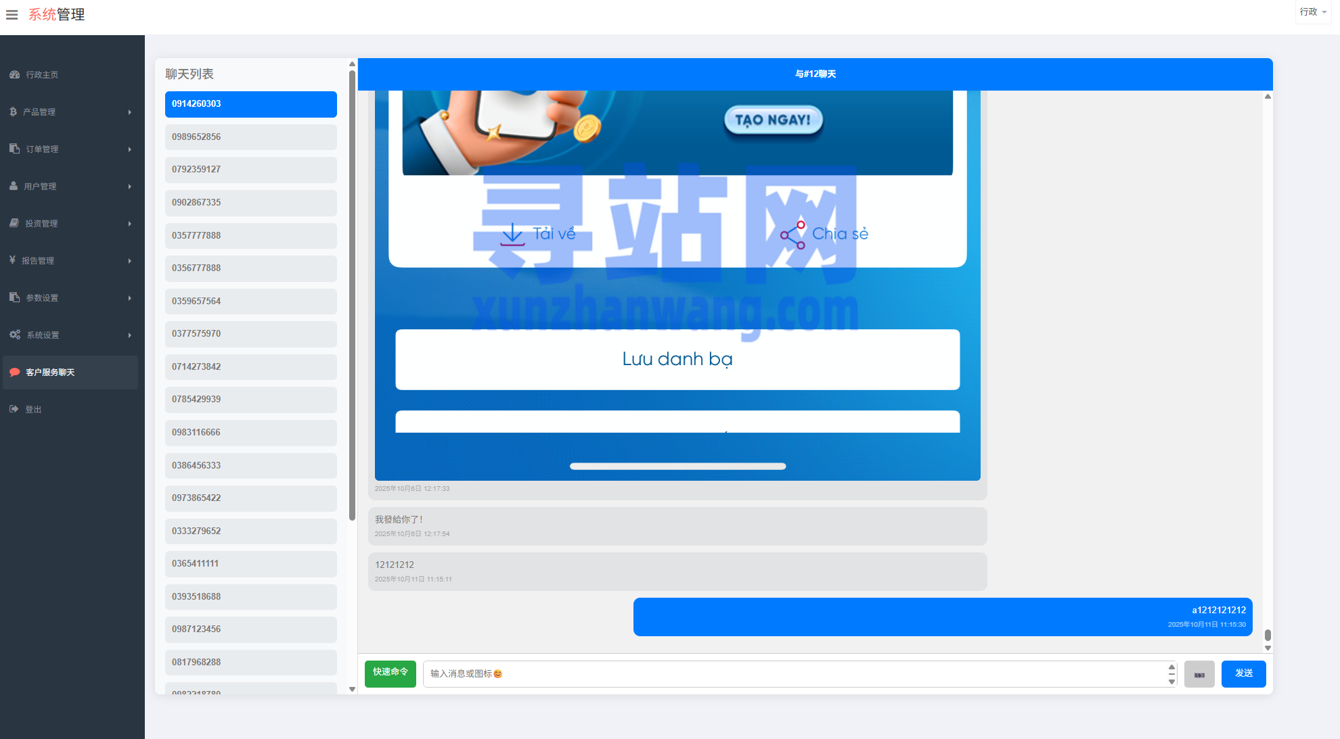
Task: Click the chat list scrollbar down arrow
Action: coord(352,689)
